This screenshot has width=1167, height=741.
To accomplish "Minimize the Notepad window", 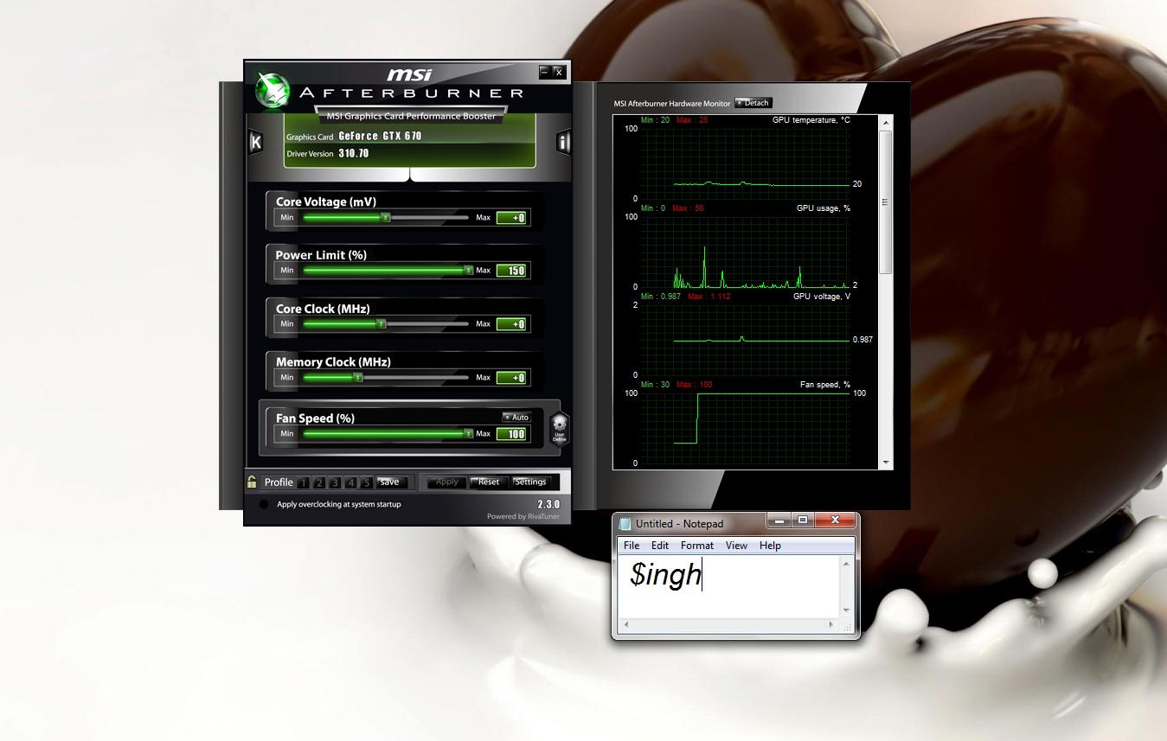I will tap(779, 520).
